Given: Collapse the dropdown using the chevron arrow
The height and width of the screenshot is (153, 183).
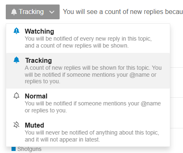Looking at the screenshot, I should (x=52, y=12).
